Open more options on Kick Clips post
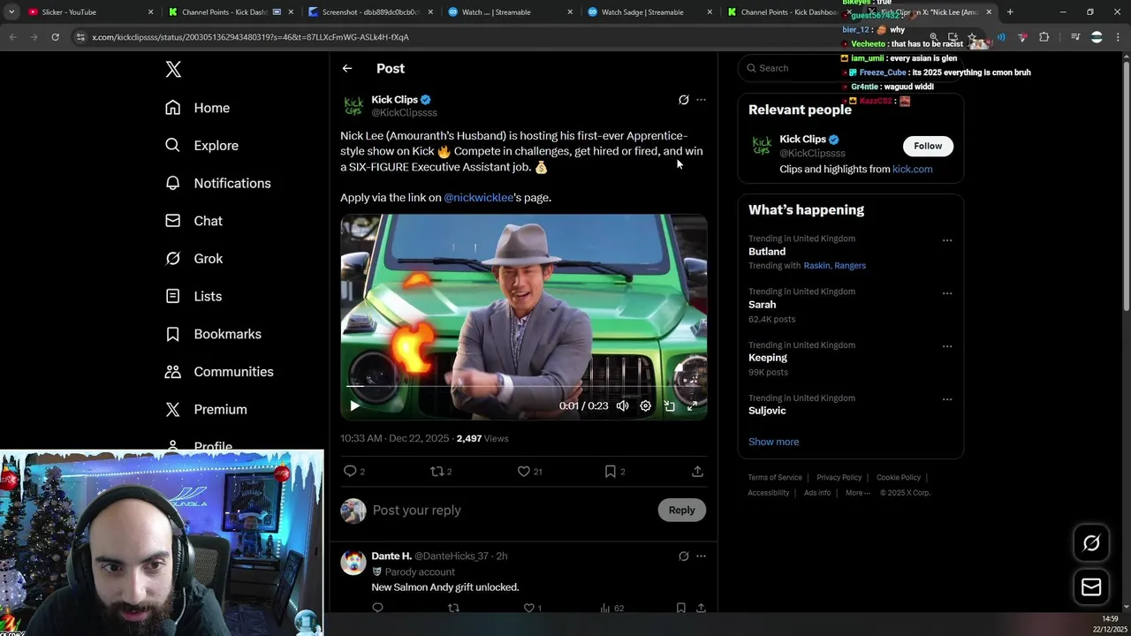Screen dimensions: 1131x636 701,100
